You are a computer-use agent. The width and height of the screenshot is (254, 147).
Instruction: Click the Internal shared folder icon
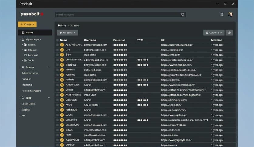[x=26, y=50]
